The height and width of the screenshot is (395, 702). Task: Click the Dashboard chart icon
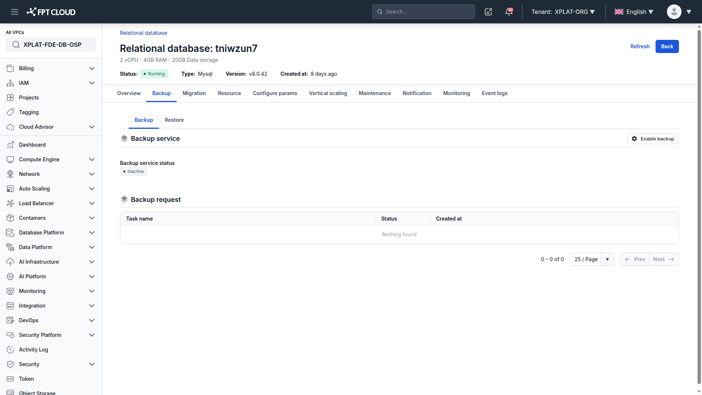10,145
